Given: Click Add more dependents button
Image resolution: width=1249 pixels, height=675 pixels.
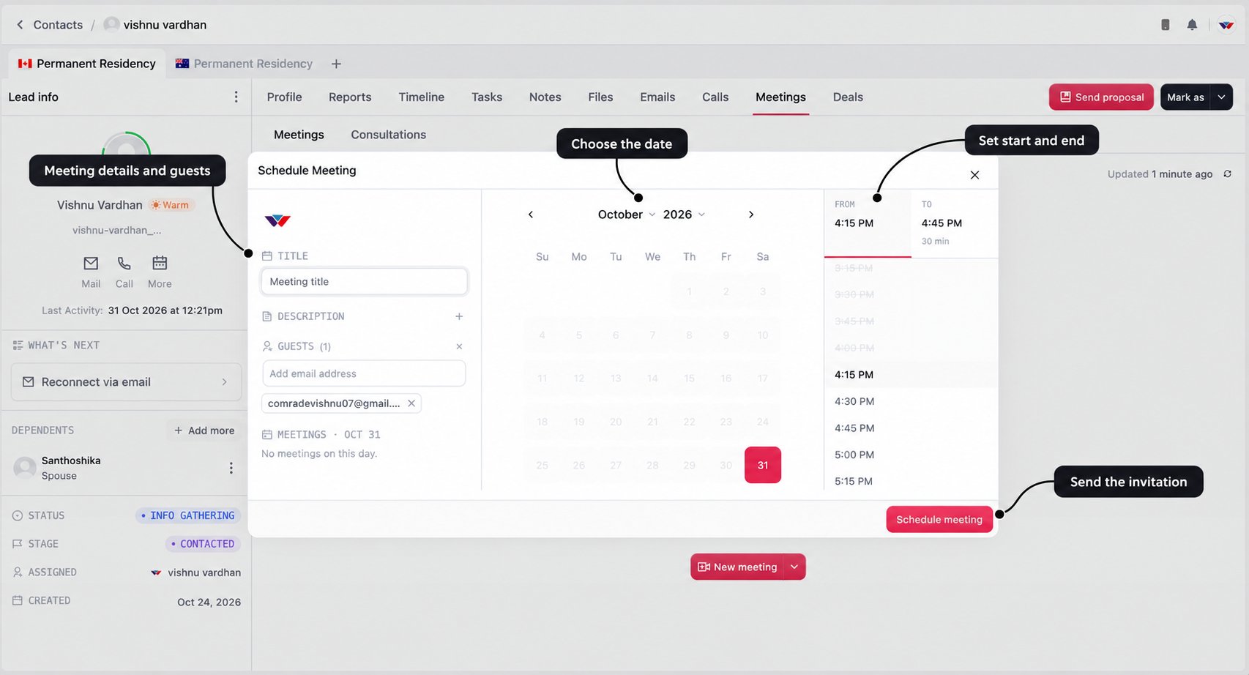Looking at the screenshot, I should [x=204, y=430].
